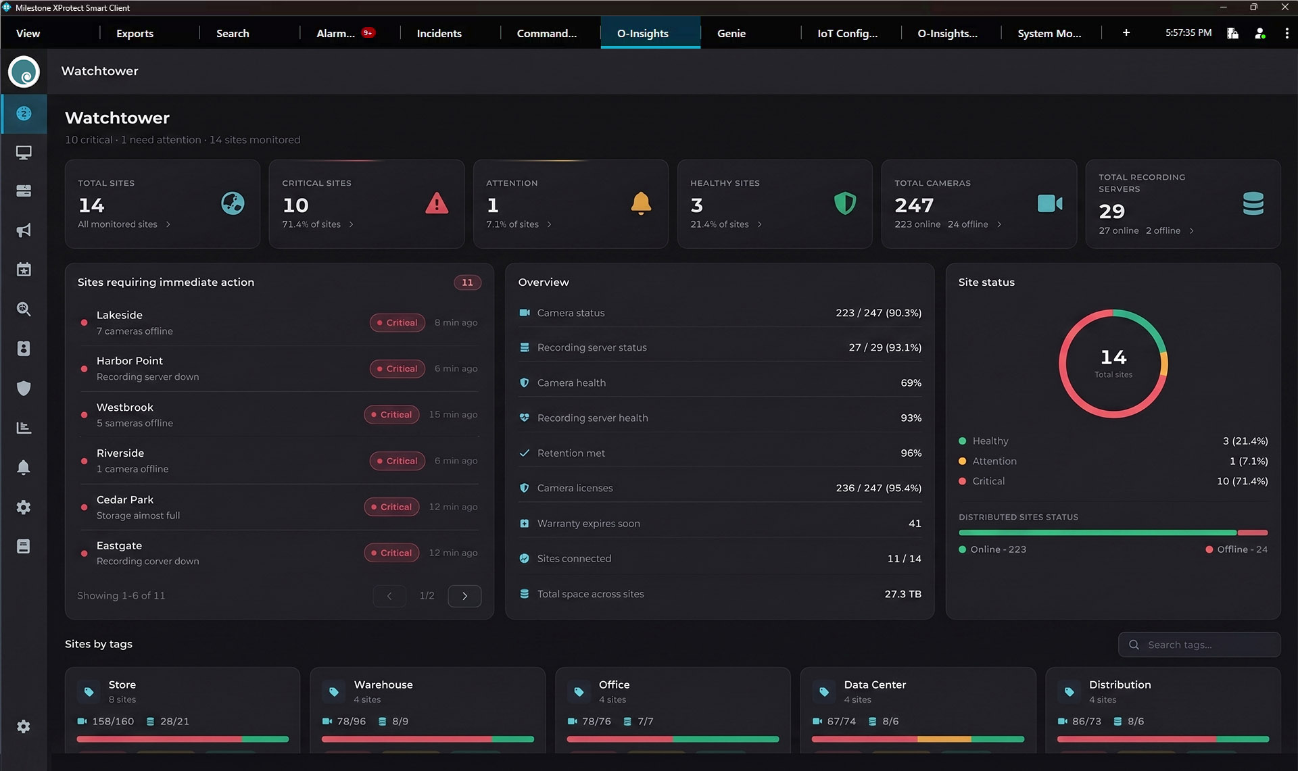The width and height of the screenshot is (1298, 771).
Task: Click the camera icon in Total Cameras card
Action: [x=1050, y=203]
